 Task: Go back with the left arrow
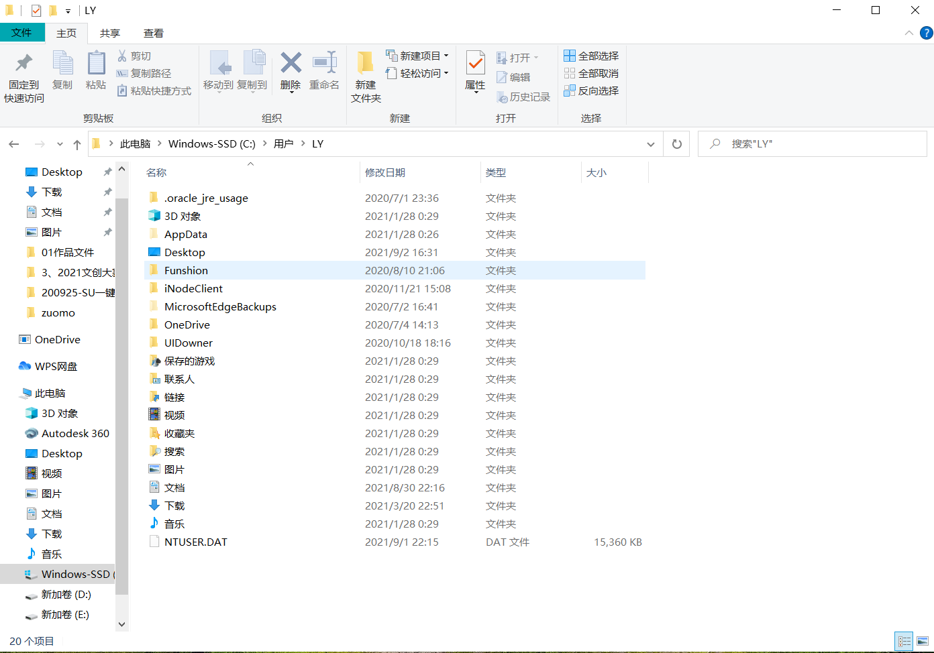pyautogui.click(x=14, y=144)
